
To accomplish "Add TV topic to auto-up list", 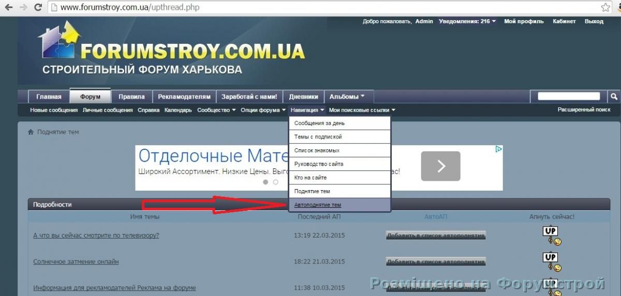I will point(436,236).
